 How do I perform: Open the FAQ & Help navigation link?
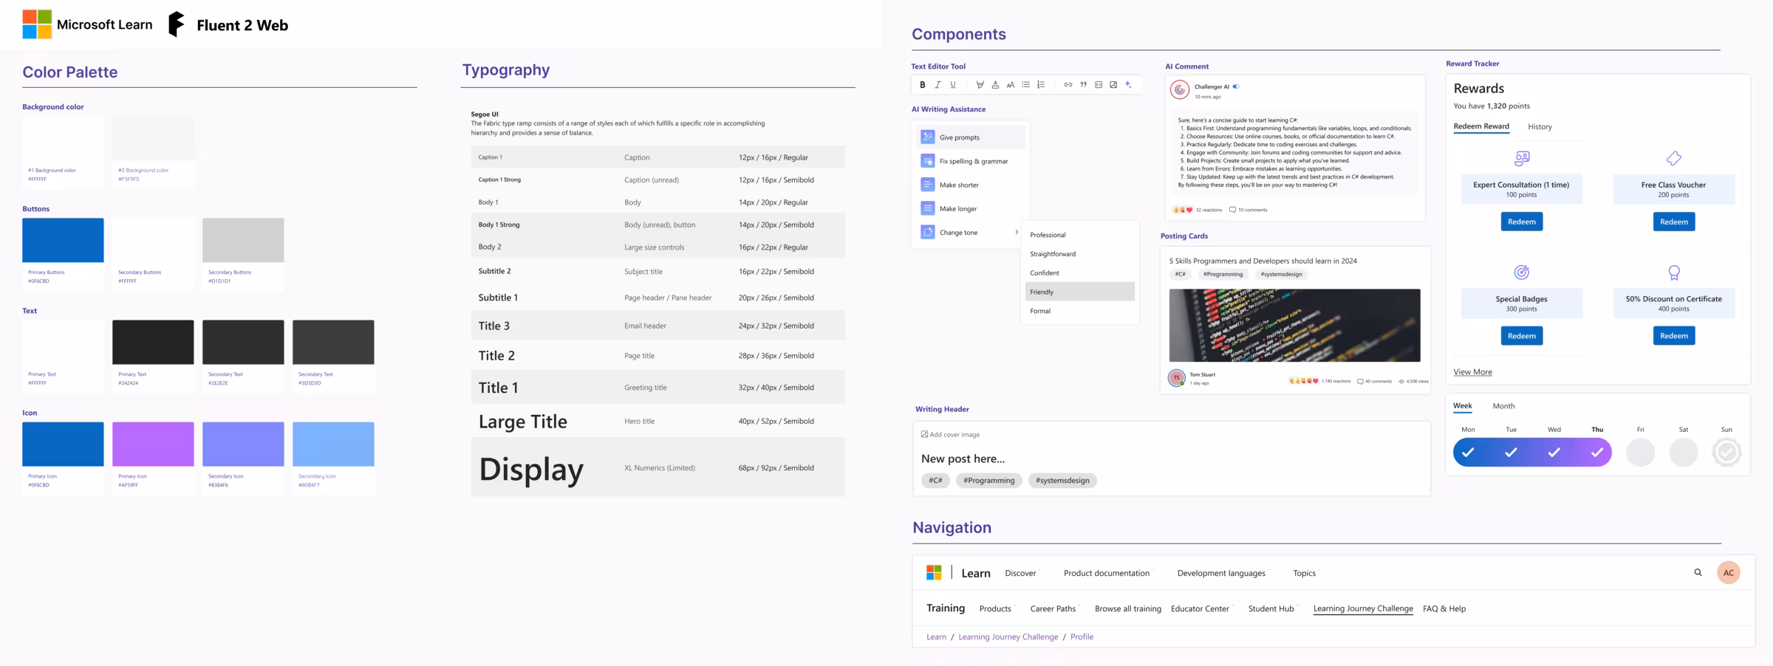1444,608
